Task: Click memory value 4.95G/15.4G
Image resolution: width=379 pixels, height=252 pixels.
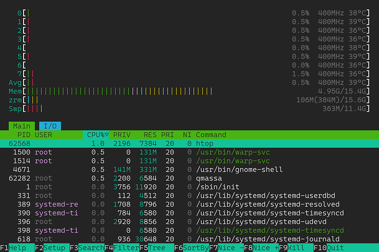Action: point(342,91)
